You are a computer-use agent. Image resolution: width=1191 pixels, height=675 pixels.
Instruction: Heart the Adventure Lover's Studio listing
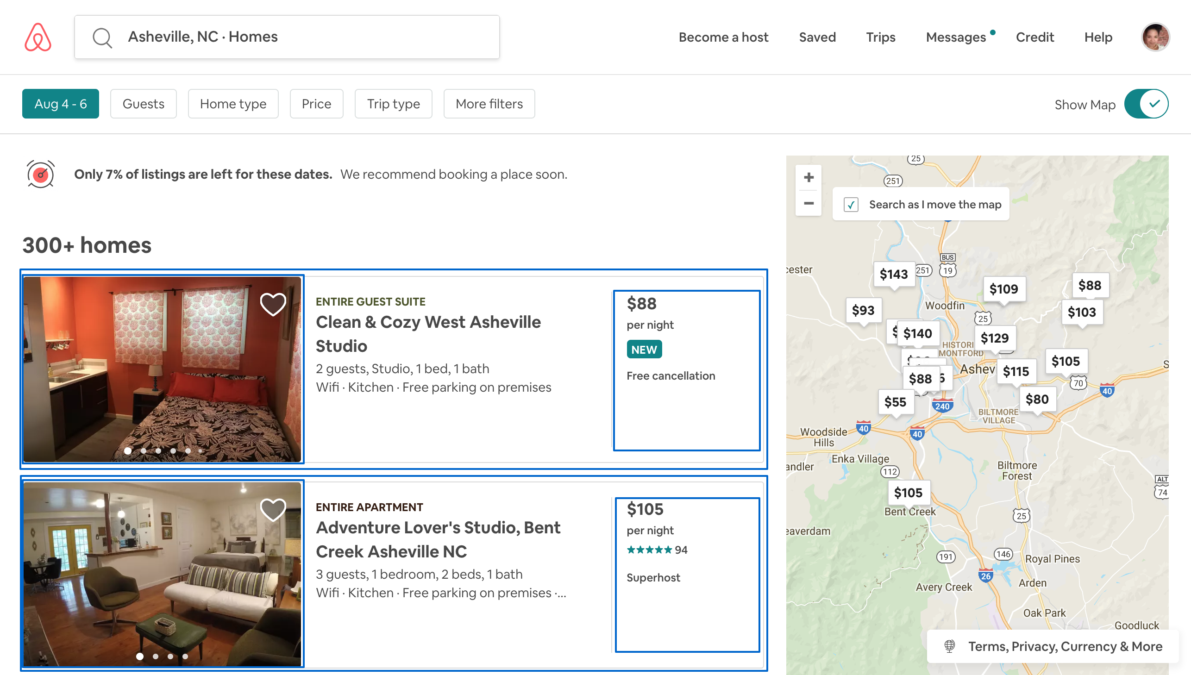coord(273,510)
